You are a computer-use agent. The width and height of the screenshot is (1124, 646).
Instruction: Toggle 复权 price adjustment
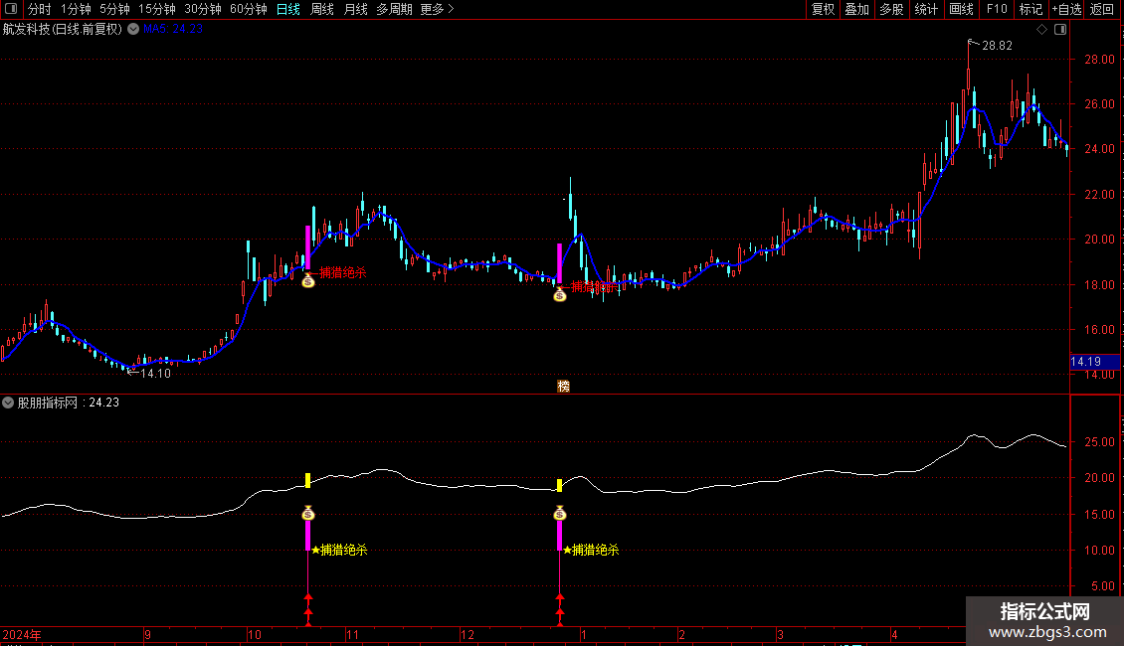[823, 9]
